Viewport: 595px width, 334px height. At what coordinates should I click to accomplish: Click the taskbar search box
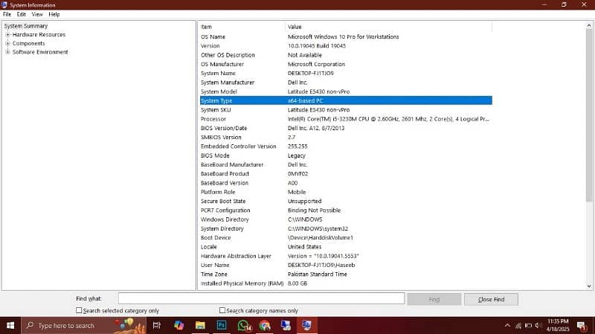[x=83, y=325]
